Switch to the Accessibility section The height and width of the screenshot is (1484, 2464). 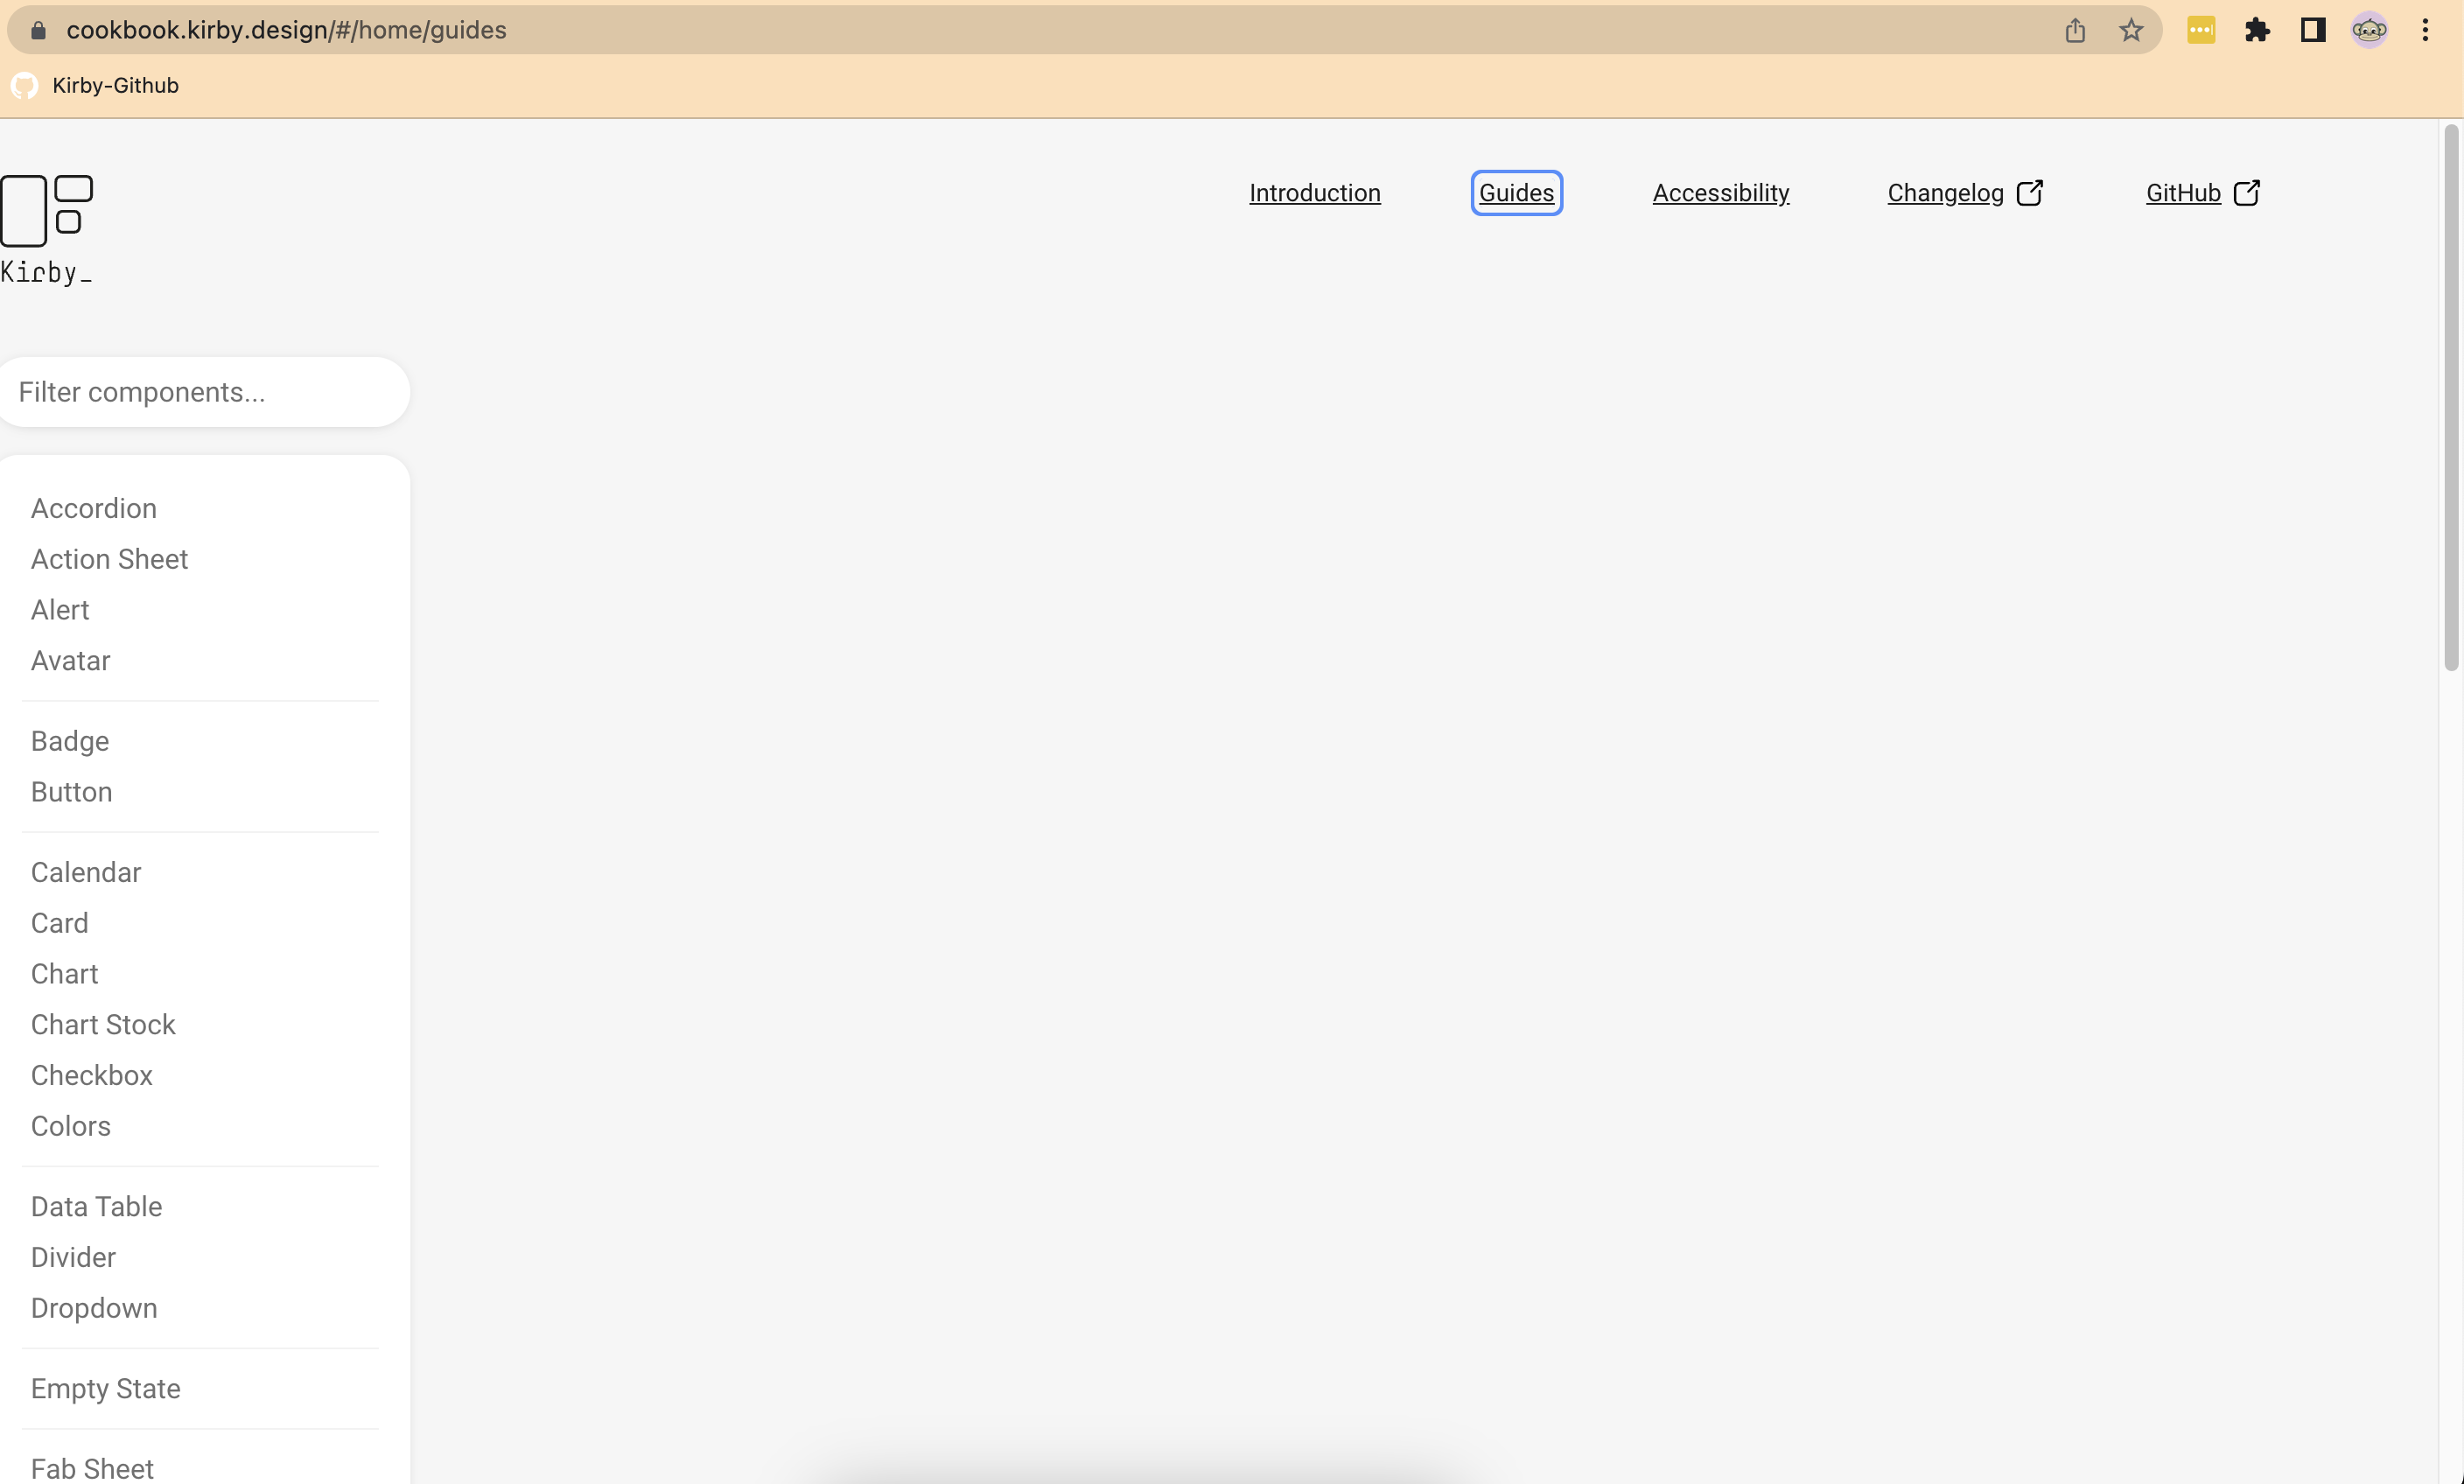coord(1720,192)
